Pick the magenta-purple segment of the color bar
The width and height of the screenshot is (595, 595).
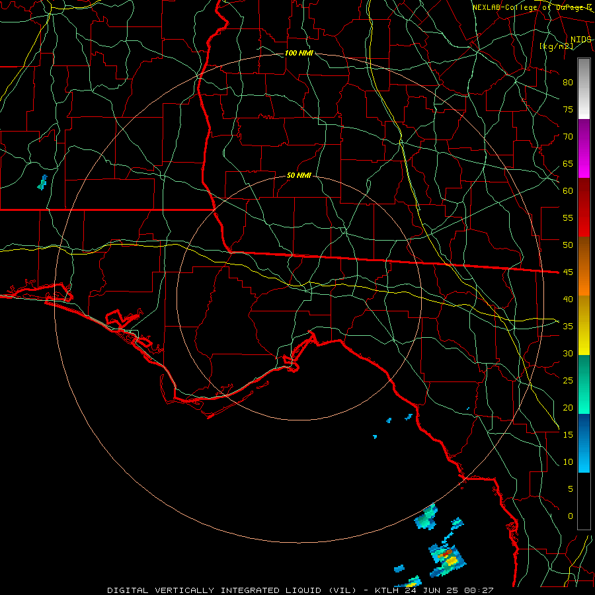tap(584, 148)
